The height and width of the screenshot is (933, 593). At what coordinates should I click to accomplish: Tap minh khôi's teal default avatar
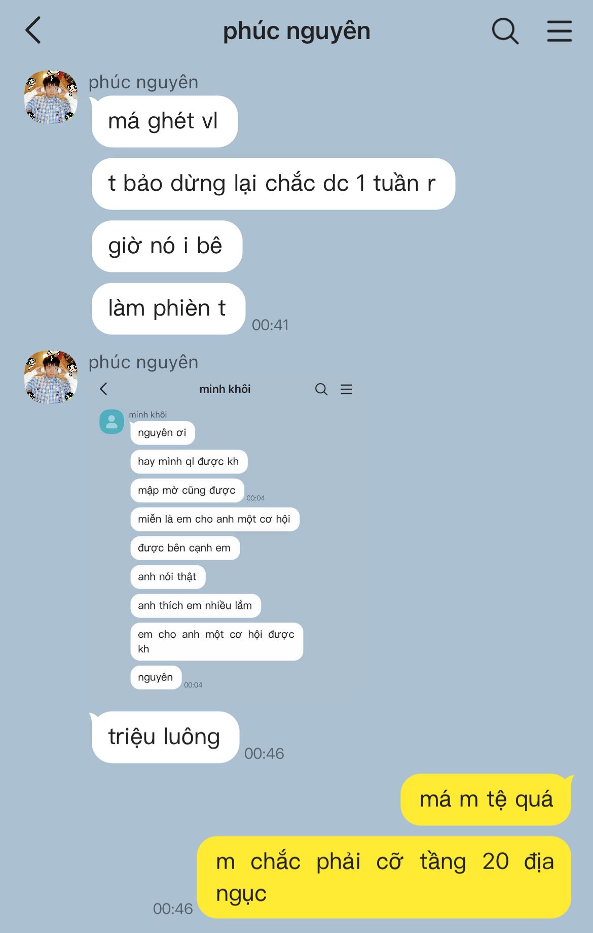(x=112, y=422)
